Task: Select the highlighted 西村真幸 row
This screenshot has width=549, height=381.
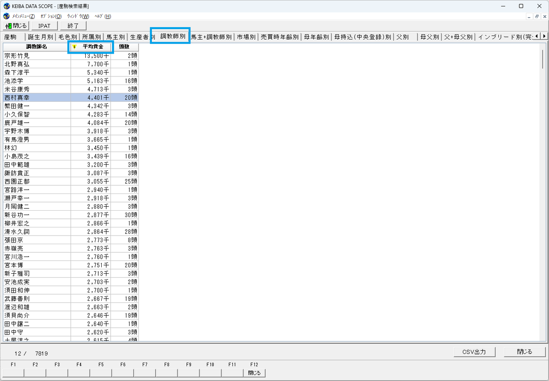Action: [71, 97]
